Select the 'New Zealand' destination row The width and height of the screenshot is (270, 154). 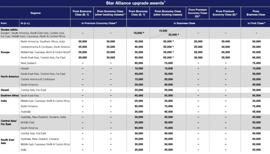tap(28, 63)
